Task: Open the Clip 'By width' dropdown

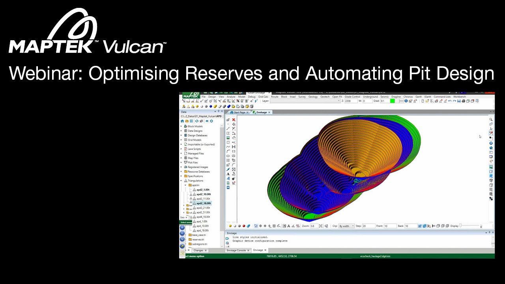Action: [x=346, y=226]
